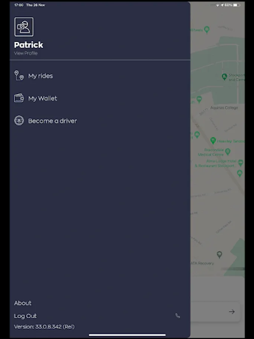Open the View Profile link
The image size is (254, 339).
pyautogui.click(x=26, y=53)
